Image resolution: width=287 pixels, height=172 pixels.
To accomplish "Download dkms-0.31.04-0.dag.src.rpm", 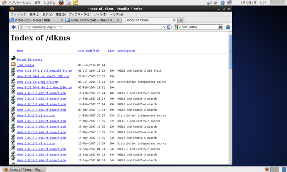I will point(37,82).
